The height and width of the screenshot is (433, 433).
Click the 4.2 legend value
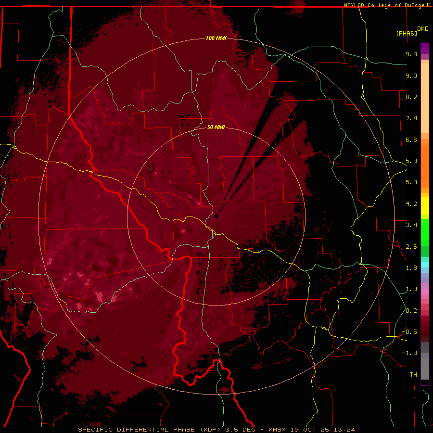pyautogui.click(x=411, y=204)
